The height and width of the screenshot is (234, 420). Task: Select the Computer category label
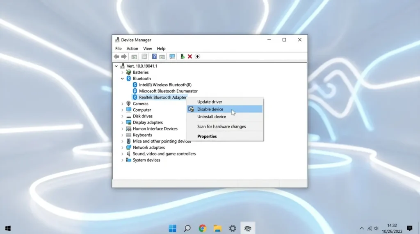point(142,110)
